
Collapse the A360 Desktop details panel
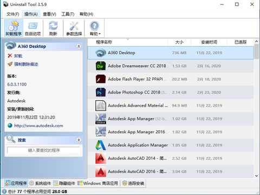(79, 47)
